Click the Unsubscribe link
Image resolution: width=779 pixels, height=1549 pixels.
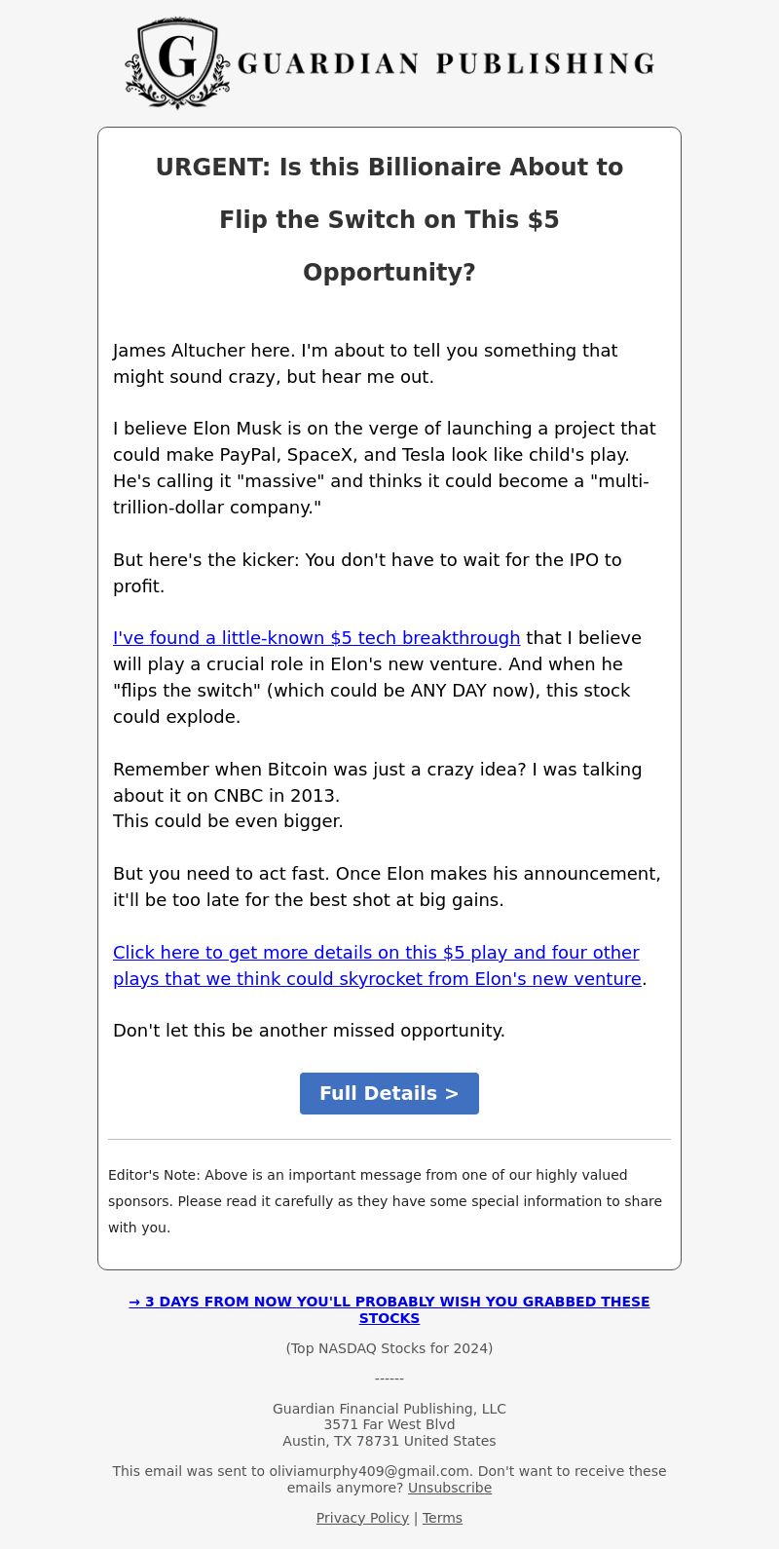[x=450, y=1488]
